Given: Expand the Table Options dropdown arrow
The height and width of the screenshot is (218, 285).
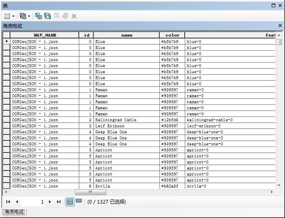Looking at the screenshot, I should point(13,16).
